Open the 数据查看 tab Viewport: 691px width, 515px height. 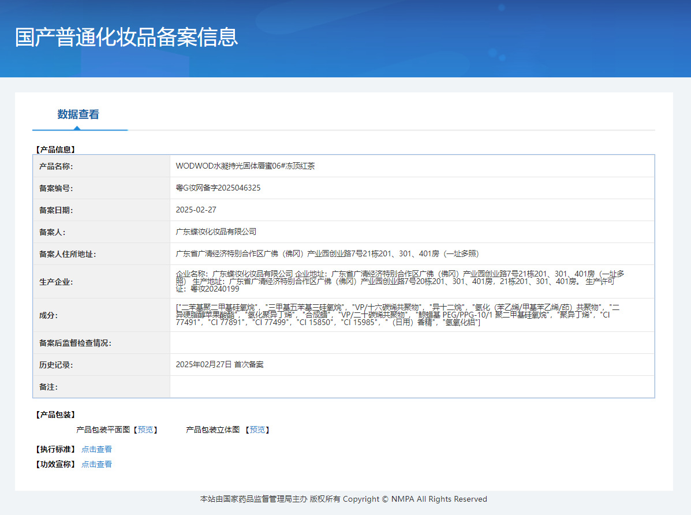click(x=78, y=114)
